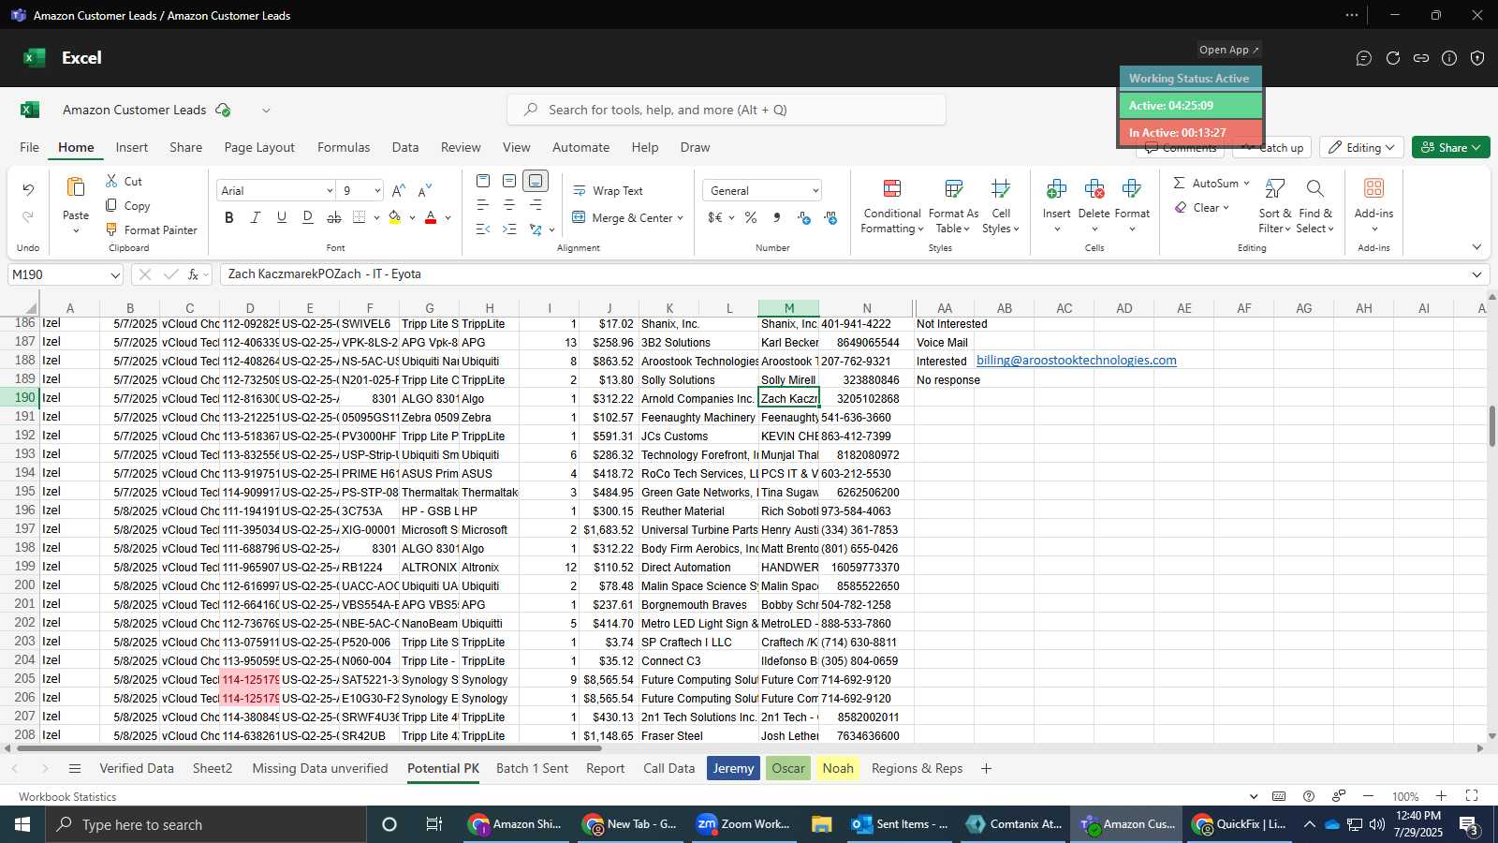Click the Delete cells icon

click(1094, 190)
